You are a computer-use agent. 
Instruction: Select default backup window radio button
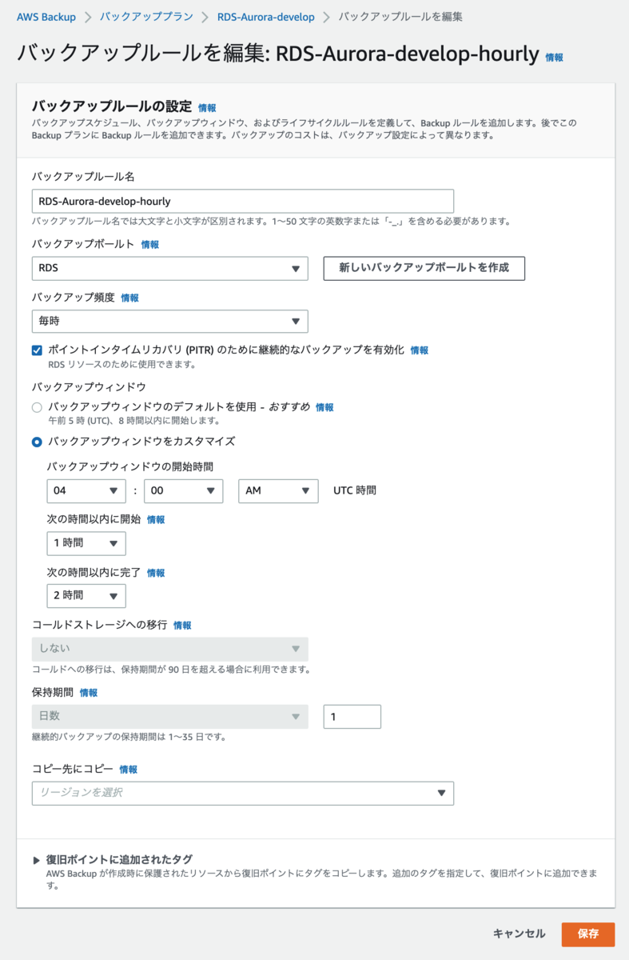[37, 407]
